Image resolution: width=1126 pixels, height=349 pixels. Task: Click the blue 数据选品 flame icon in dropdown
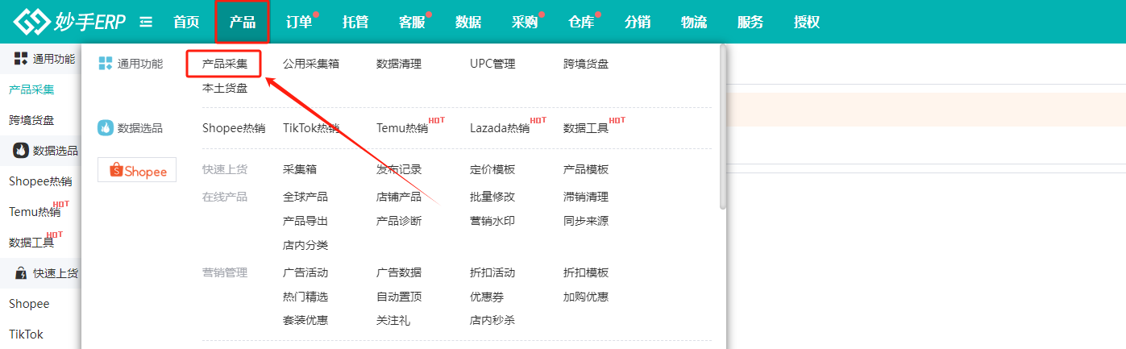pos(106,127)
